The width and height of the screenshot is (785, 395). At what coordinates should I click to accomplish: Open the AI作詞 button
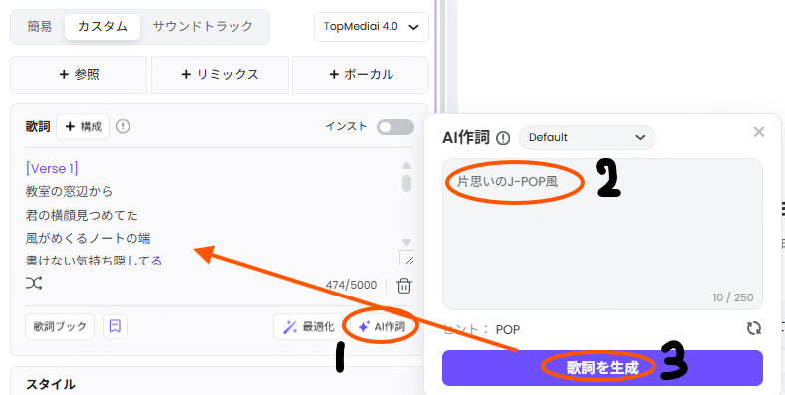(382, 327)
